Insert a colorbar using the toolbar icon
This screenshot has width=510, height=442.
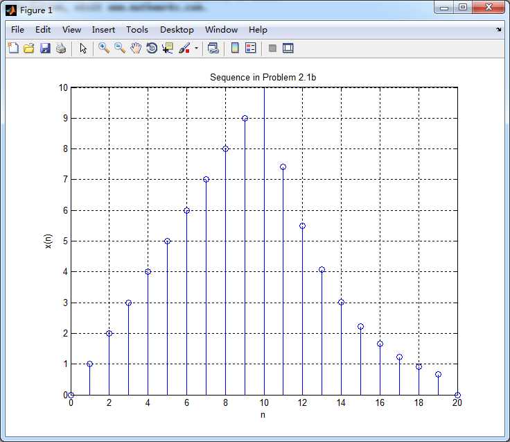click(235, 48)
